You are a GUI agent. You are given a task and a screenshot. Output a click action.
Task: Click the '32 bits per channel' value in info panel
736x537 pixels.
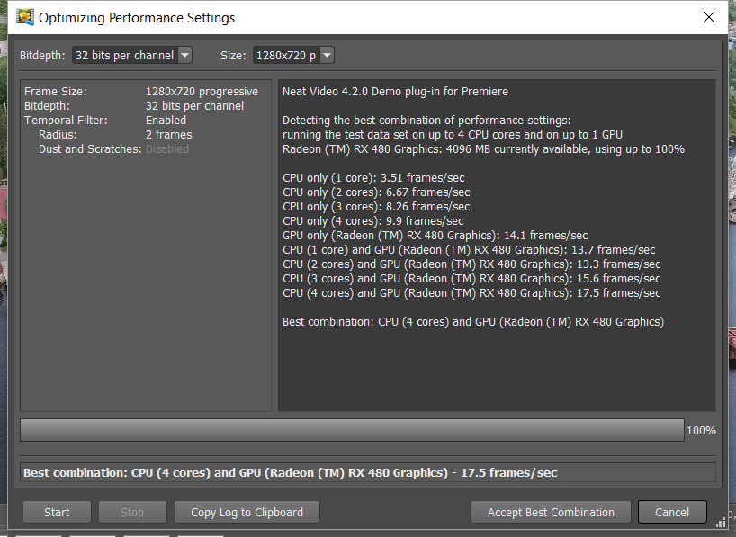(x=194, y=106)
